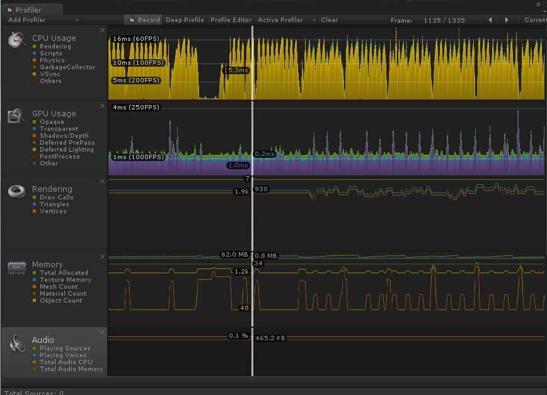Toggle the Deferred Lighting swatch
The image size is (547, 395).
point(35,150)
